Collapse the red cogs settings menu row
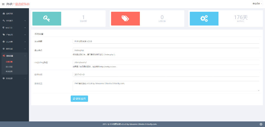Viewport: 265px width, 127px height. point(14,56)
